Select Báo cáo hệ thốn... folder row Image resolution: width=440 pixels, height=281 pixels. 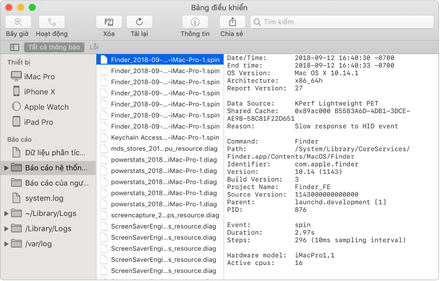(48, 168)
